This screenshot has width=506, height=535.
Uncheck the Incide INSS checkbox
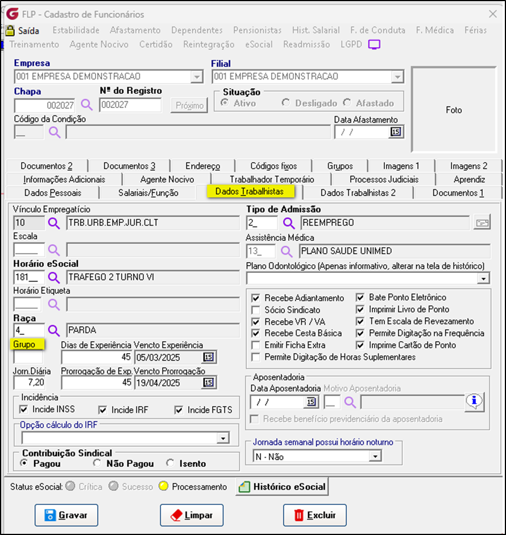(23, 409)
